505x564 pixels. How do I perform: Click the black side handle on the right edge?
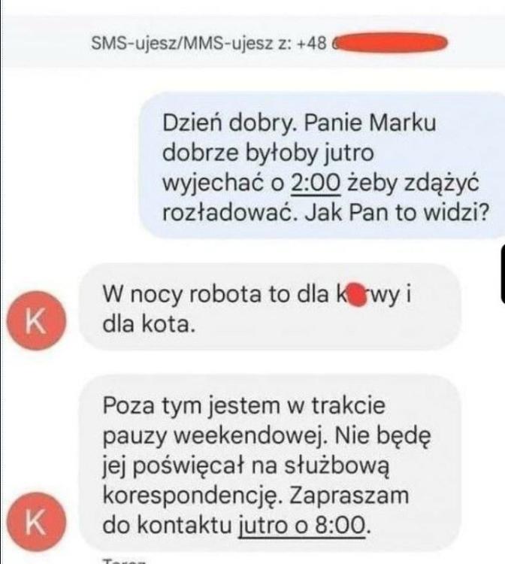[x=503, y=274]
